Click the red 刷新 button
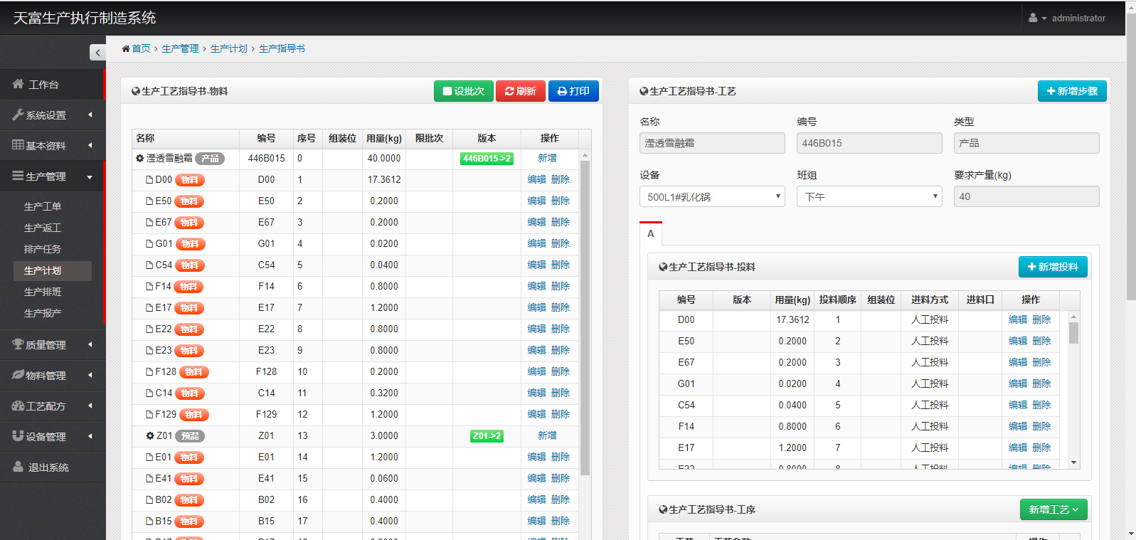The width and height of the screenshot is (1136, 540). pos(521,91)
